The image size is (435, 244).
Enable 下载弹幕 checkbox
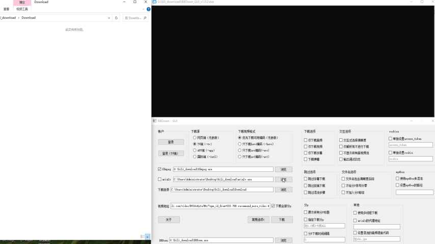tap(306, 159)
